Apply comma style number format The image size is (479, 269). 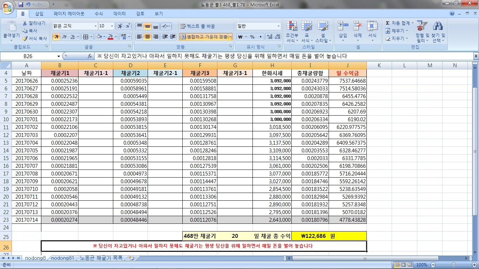coord(261,37)
